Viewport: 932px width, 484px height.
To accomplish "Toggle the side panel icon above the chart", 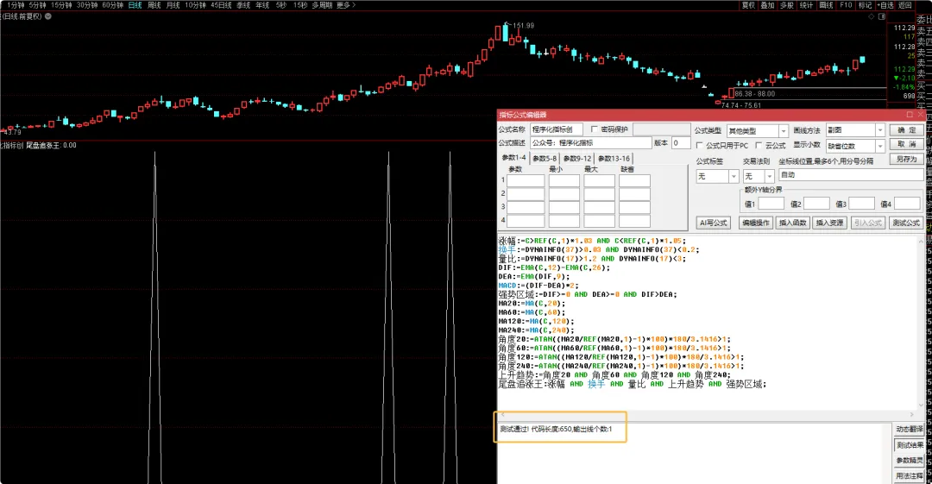I will coord(881,16).
